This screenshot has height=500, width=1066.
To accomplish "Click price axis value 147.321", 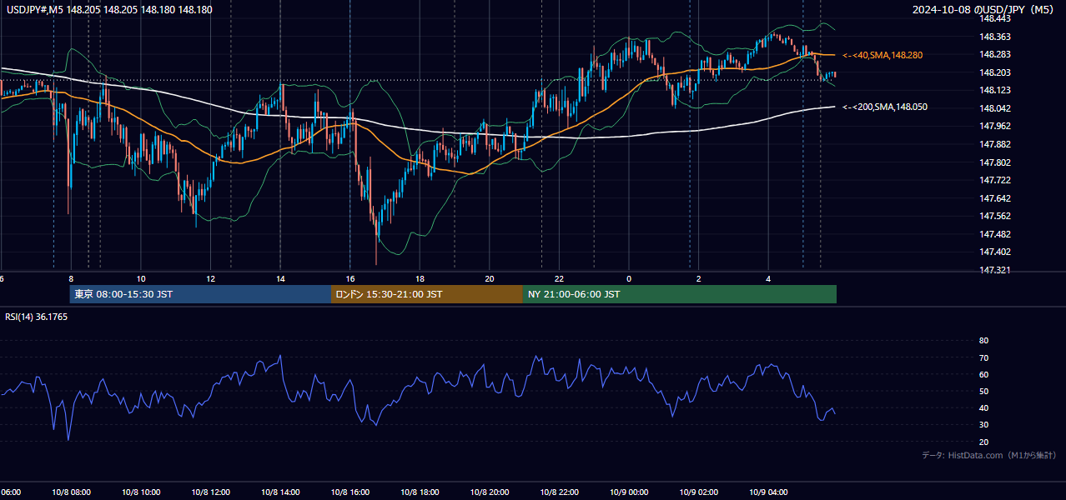I will coord(993,270).
